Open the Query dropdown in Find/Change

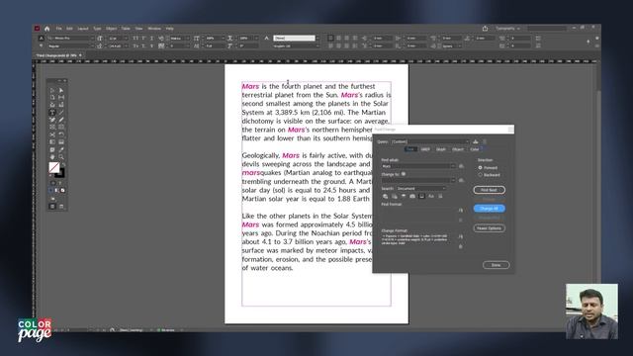[x=429, y=141]
